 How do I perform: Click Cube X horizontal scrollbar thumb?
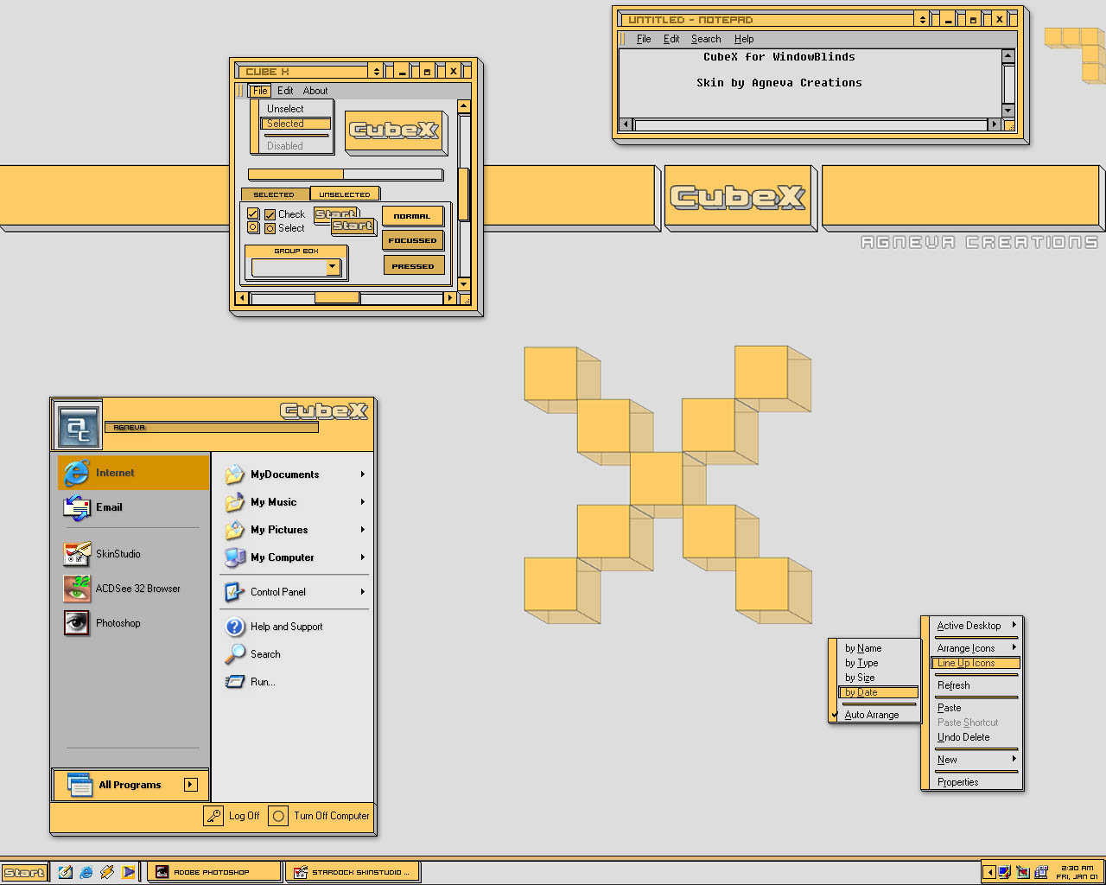coord(337,298)
